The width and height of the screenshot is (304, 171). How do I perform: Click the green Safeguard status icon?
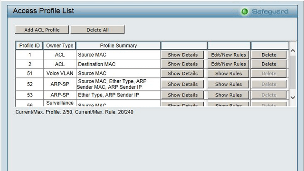tap(245, 11)
